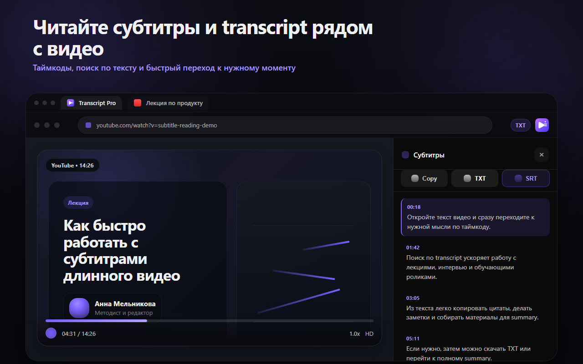Screen dimensions: 583x364
Task: Click the Субтитры panel header icon
Action: [x=405, y=155]
